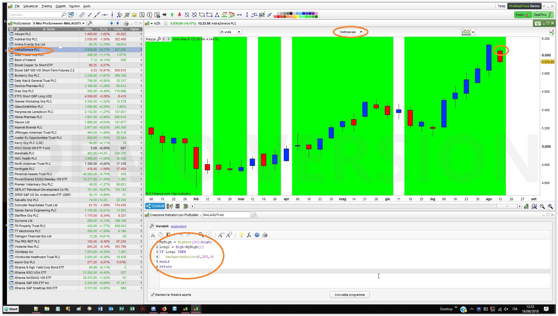558x316 pixels.
Task: Click the aggiungere variables link
Action: (x=178, y=226)
